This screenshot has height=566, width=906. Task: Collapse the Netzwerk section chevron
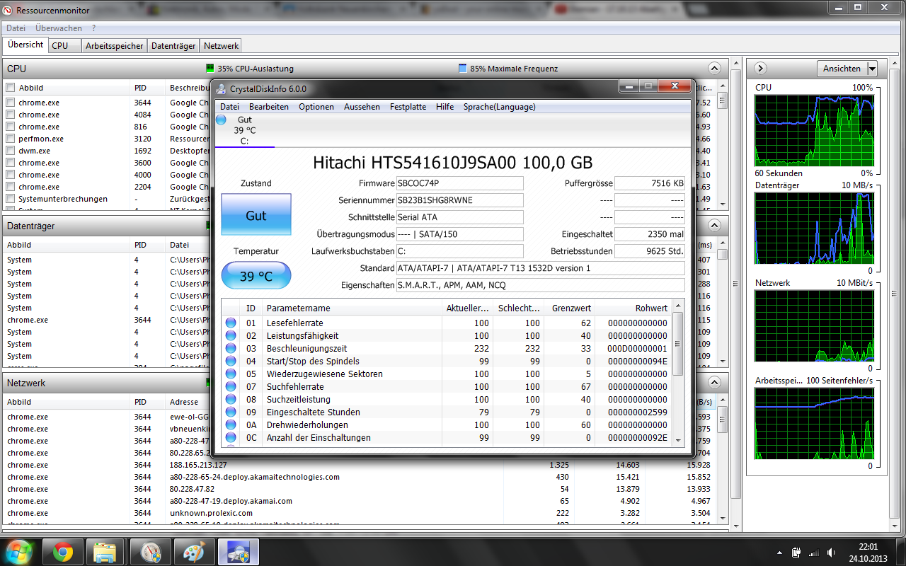(714, 383)
